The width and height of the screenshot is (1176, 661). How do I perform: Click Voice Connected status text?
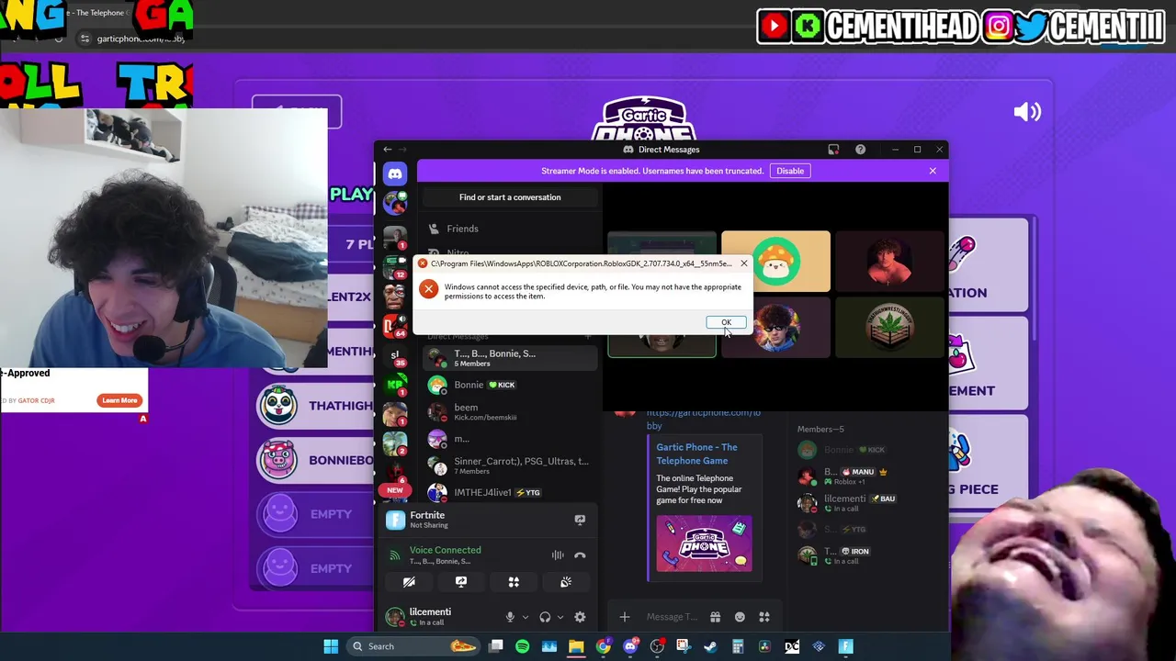click(x=446, y=550)
